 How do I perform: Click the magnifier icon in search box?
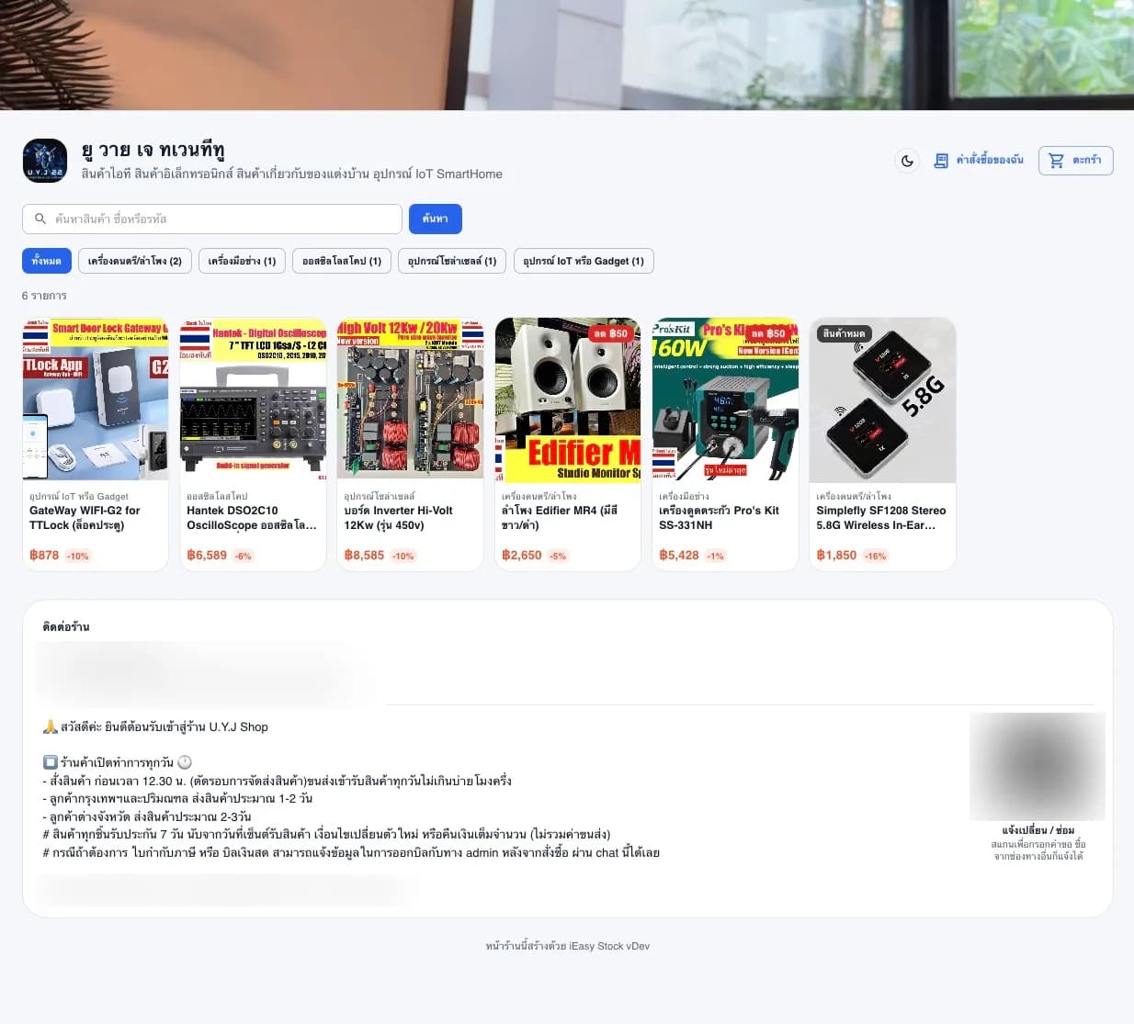click(40, 219)
